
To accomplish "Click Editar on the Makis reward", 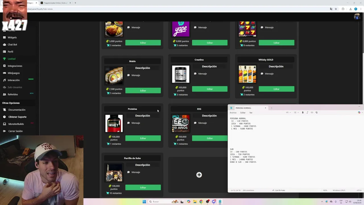I will tap(143, 91).
